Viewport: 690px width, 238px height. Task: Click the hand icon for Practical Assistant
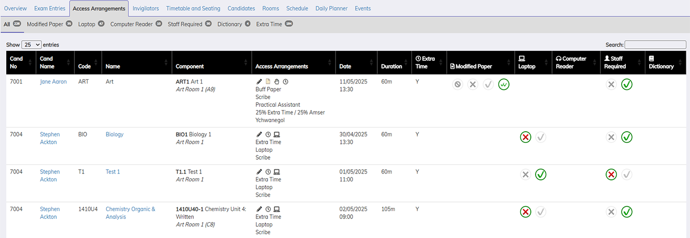coord(277,82)
